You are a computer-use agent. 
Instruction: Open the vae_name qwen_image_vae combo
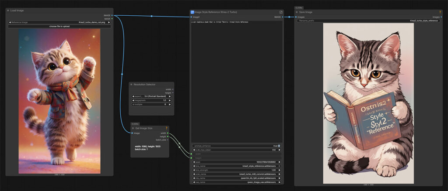click(237, 182)
